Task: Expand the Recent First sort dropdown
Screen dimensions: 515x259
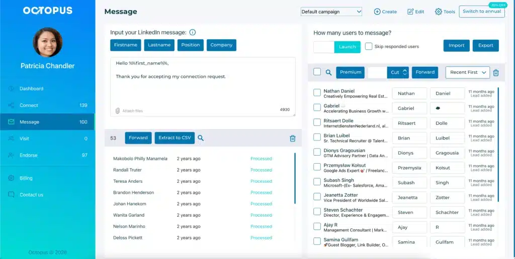Action: coord(468,72)
